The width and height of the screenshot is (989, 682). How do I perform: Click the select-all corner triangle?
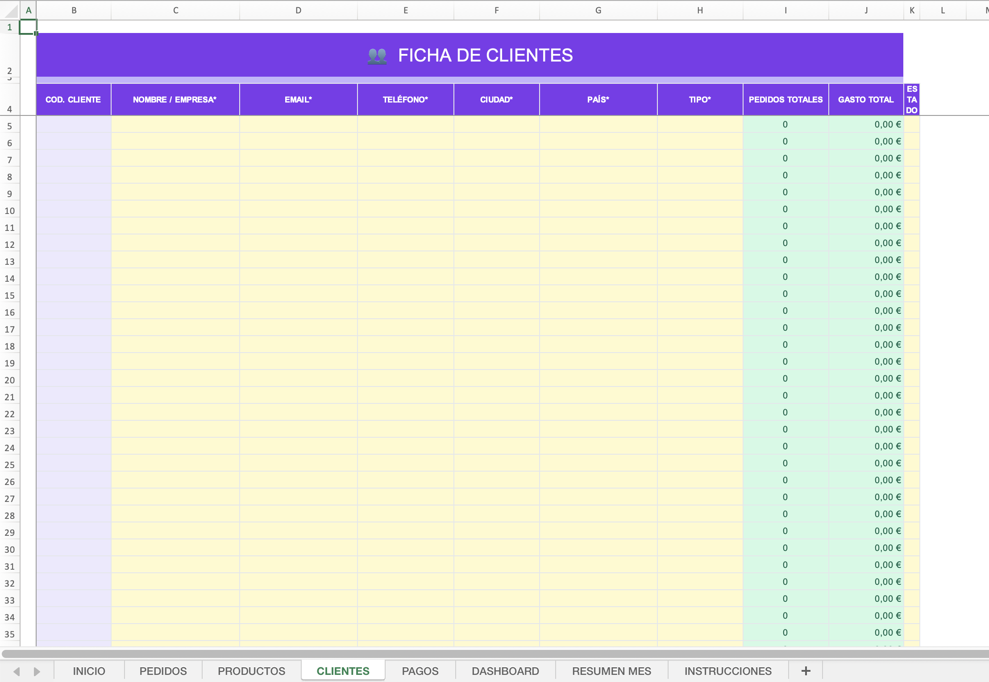[10, 10]
